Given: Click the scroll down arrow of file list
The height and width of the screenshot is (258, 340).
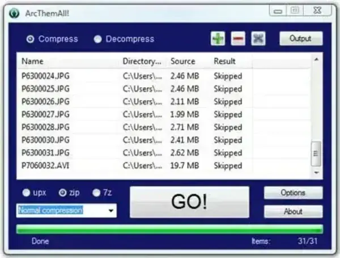Looking at the screenshot, I should (x=316, y=173).
